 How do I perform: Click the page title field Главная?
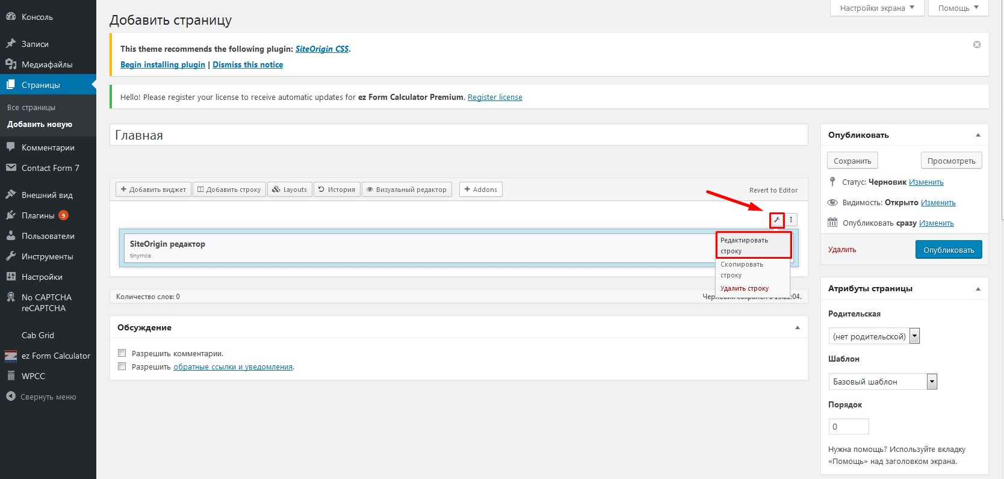[x=459, y=135]
